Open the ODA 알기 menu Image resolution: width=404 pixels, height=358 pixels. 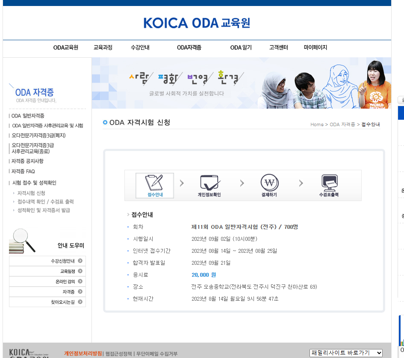(241, 47)
